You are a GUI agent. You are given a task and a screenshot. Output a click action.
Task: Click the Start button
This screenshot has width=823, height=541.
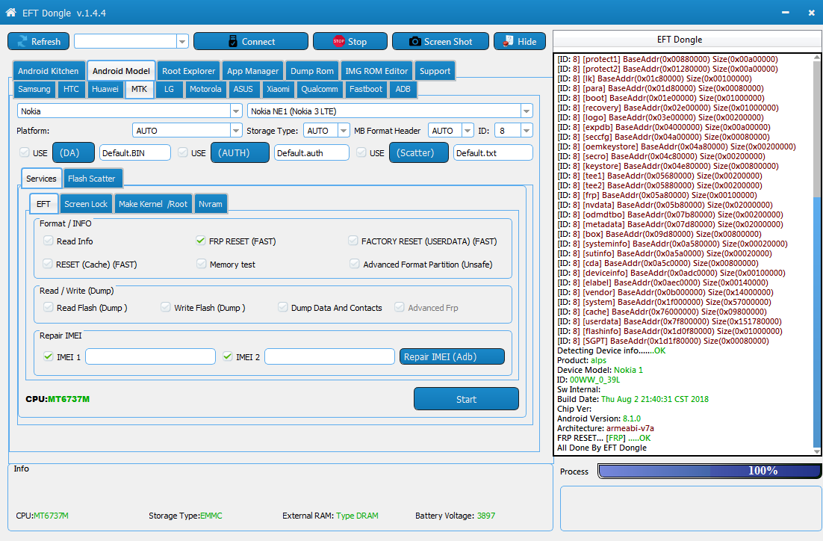(x=466, y=399)
